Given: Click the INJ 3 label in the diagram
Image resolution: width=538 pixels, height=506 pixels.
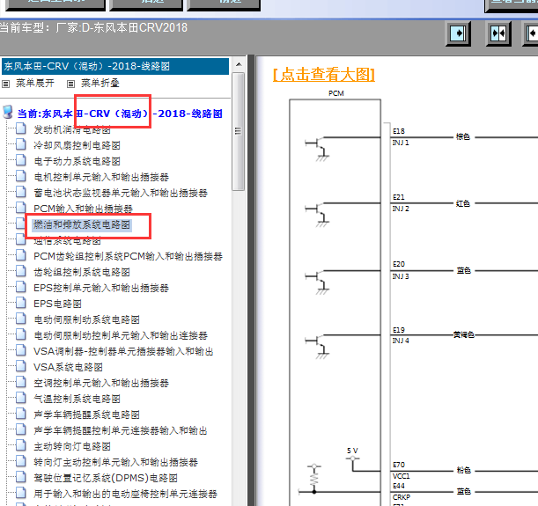Looking at the screenshot, I should [x=401, y=276].
